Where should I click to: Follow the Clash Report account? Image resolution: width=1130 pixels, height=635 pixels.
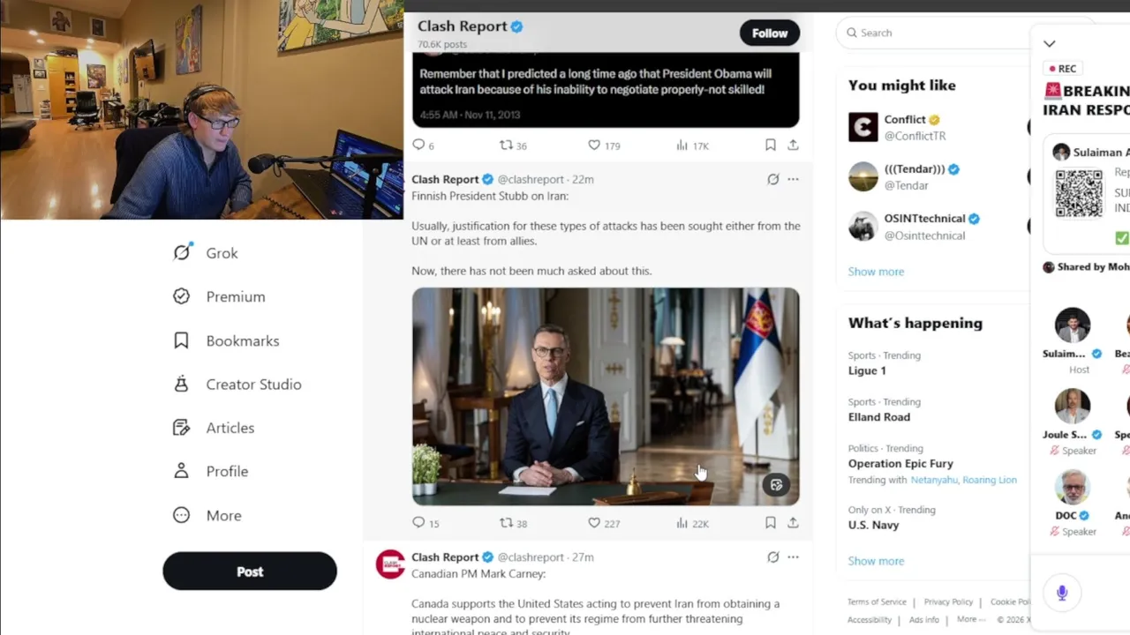[x=770, y=34]
